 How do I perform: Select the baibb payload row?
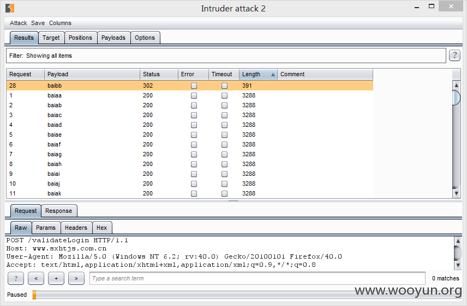190,85
